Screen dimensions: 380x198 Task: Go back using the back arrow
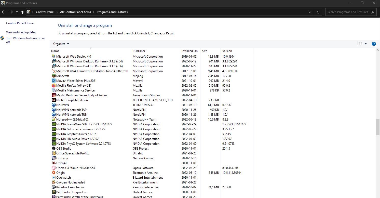4,12
